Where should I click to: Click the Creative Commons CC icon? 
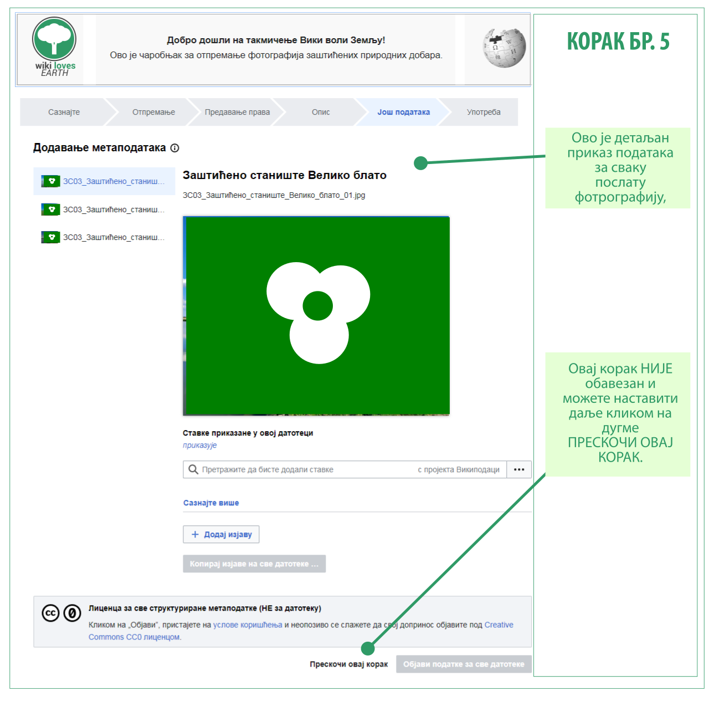(x=50, y=613)
